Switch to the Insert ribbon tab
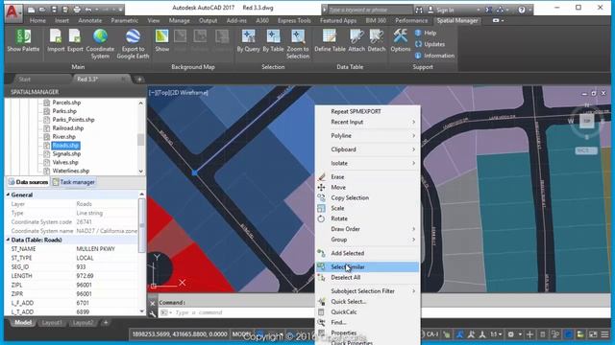Viewport: 615px width, 345px height. (x=61, y=21)
